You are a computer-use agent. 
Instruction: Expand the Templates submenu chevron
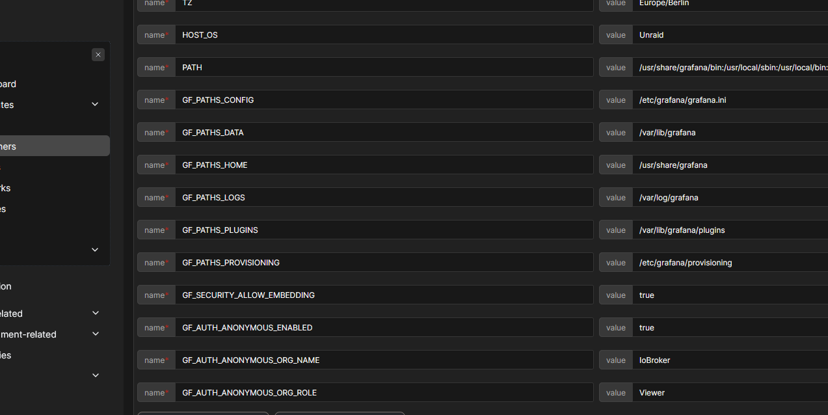pos(95,105)
